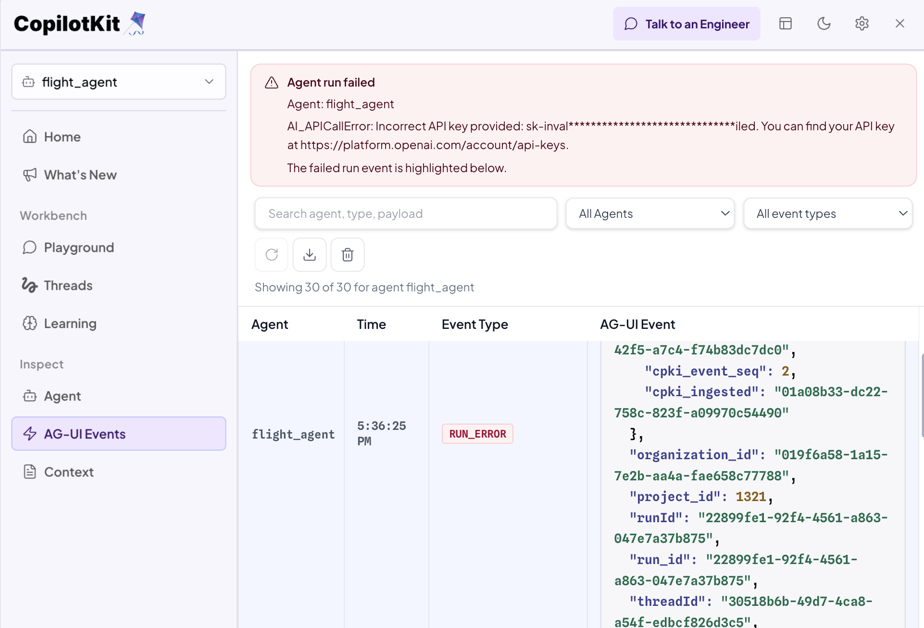Click the platform.openai.com api-keys URL text
Screen dimensions: 924x628
coord(434,145)
